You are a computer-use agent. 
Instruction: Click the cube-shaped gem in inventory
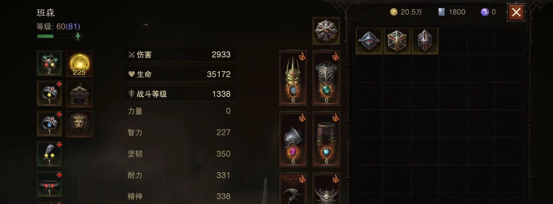(x=397, y=41)
